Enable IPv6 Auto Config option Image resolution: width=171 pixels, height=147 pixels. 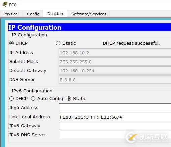pos(33,99)
